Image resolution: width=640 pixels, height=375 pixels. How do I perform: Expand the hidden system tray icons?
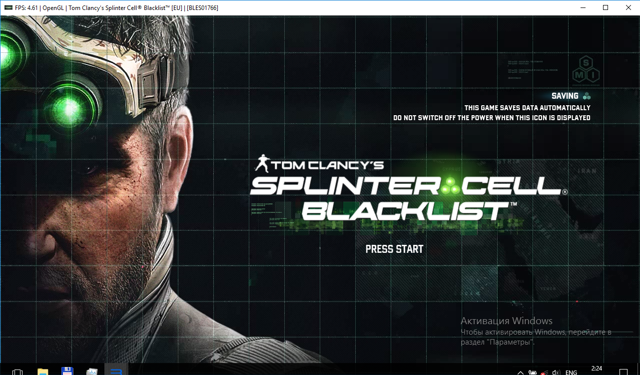click(x=520, y=372)
